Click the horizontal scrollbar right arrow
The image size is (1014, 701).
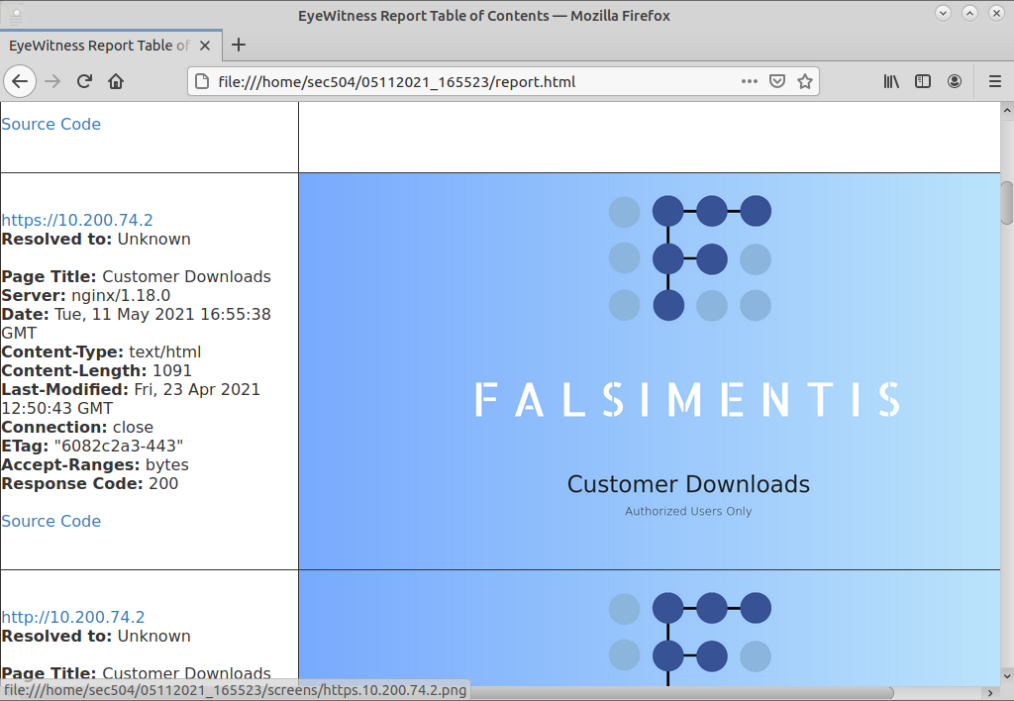[990, 693]
